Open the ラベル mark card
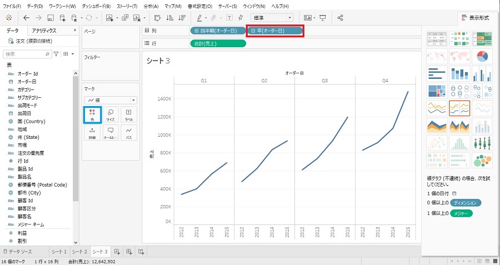The width and height of the screenshot is (500, 265). [x=128, y=114]
